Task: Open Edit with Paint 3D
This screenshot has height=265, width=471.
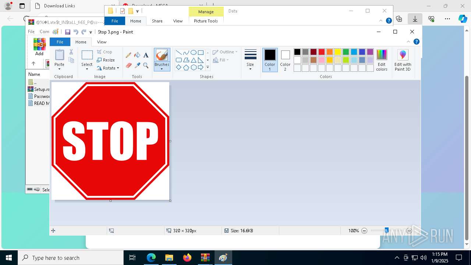Action: click(x=403, y=60)
